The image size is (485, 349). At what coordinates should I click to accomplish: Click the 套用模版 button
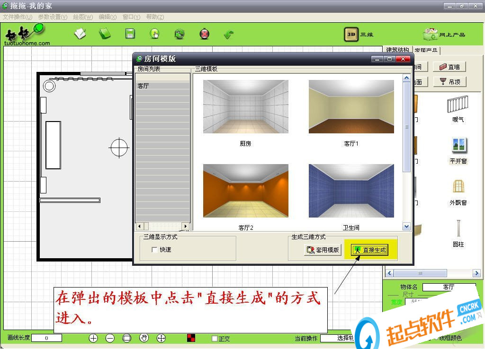[x=323, y=250]
